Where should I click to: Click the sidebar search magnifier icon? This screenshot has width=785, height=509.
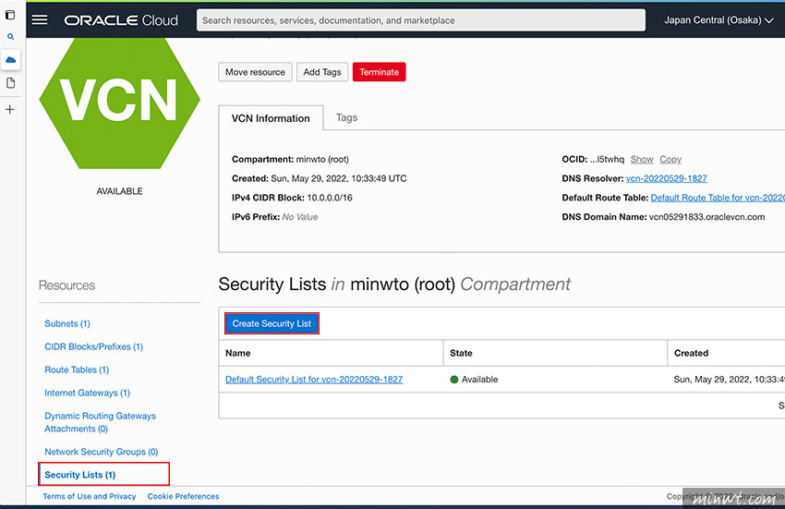tap(10, 37)
